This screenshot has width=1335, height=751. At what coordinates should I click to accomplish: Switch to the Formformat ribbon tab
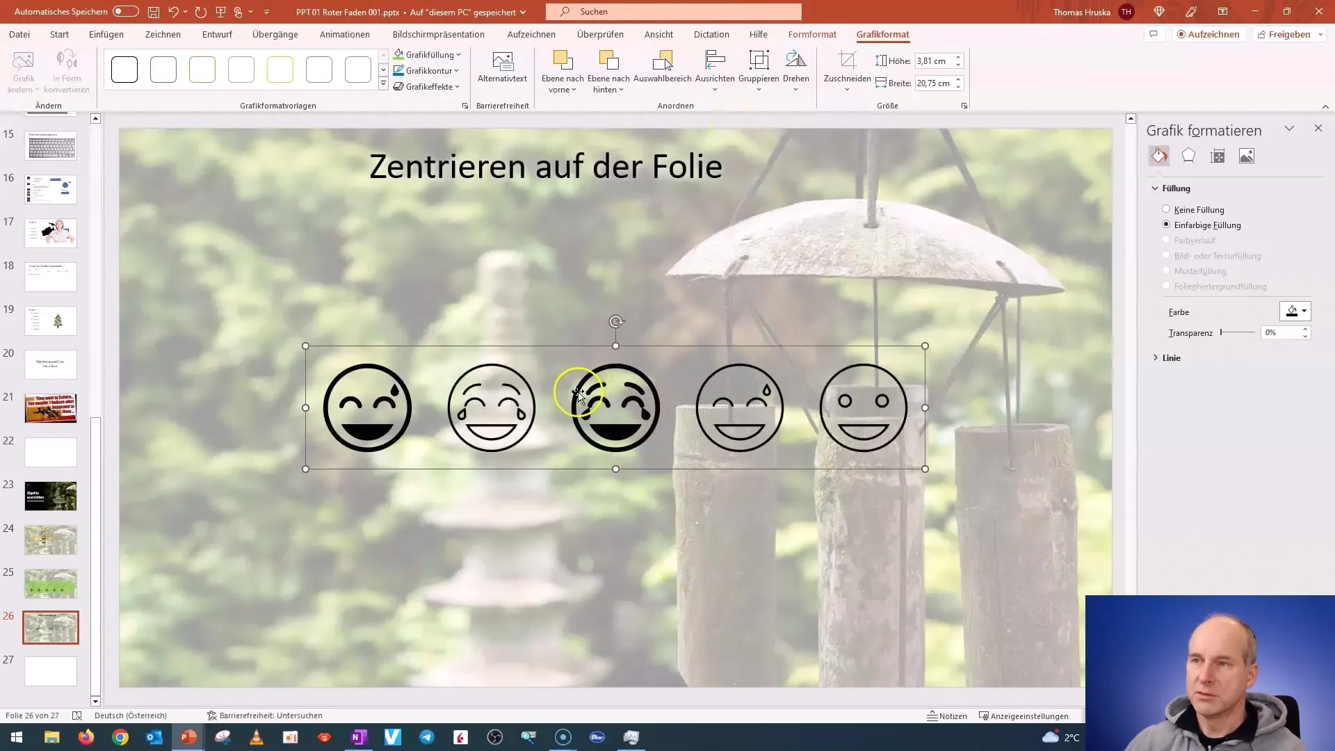(811, 34)
